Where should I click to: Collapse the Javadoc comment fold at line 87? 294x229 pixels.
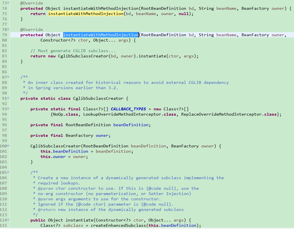tap(8, 77)
